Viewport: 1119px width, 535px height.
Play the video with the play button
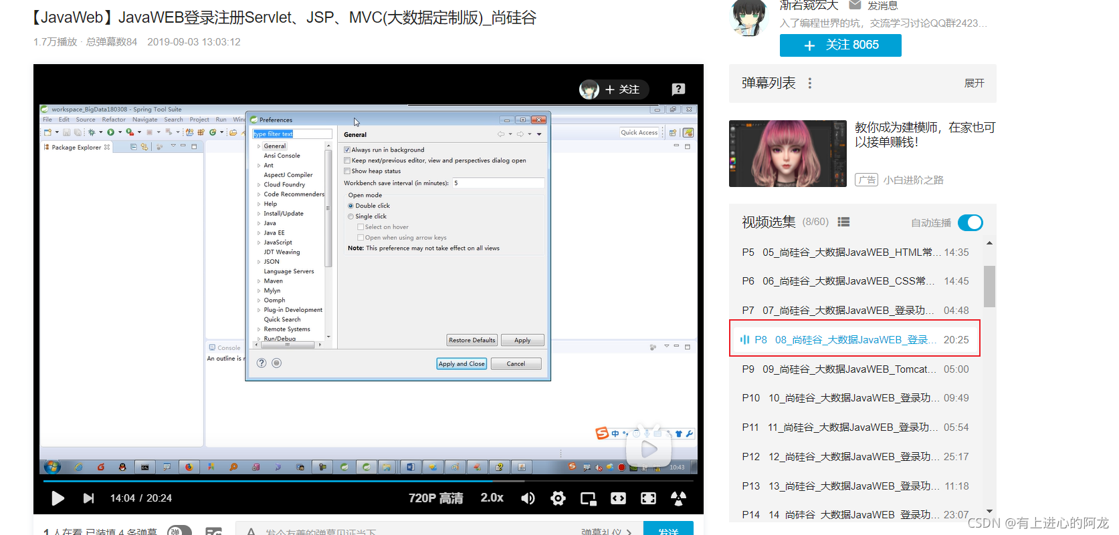point(58,498)
